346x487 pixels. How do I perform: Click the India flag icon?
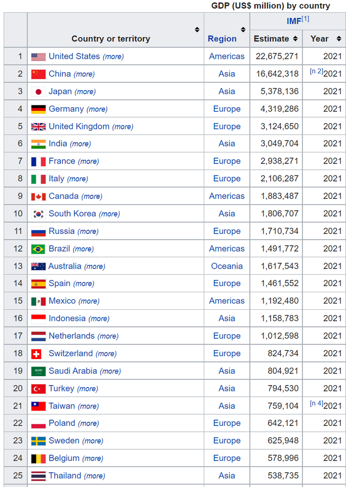coord(39,144)
